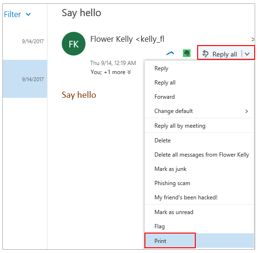Screen dimensions: 258x253
Task: Click the Reply all arrows icon
Action: pyautogui.click(x=205, y=54)
